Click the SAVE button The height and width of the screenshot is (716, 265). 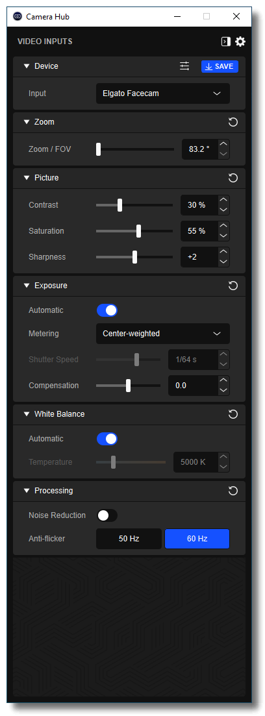220,66
